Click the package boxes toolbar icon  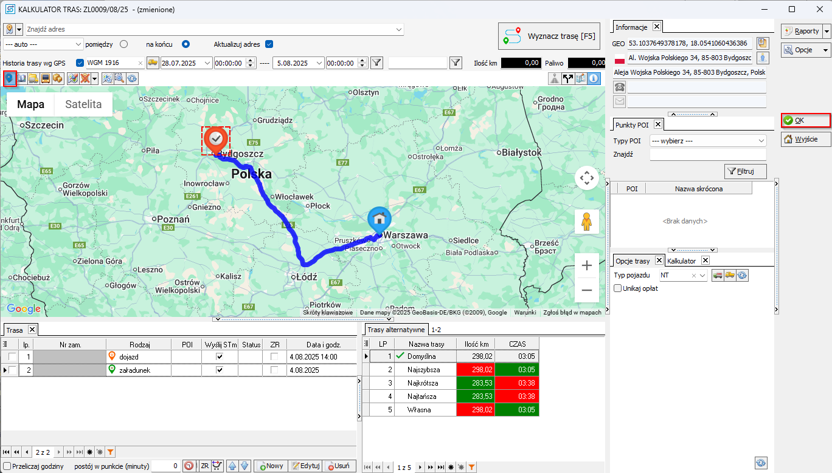coord(57,78)
